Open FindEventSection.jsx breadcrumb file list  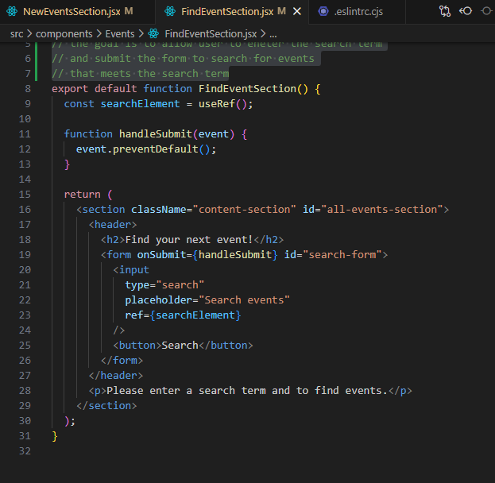211,34
